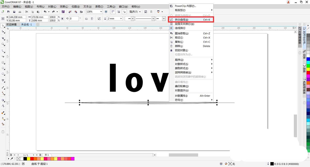This screenshot has width=310, height=167.
Task: Pick the magenta swatch in document palette
Action: 73,159
